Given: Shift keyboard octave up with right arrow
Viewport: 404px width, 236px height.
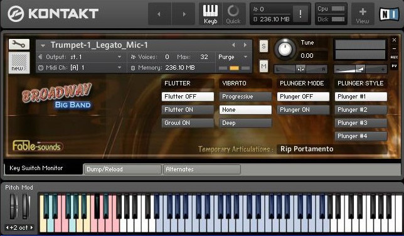Looking at the screenshot, I should pyautogui.click(x=31, y=227).
